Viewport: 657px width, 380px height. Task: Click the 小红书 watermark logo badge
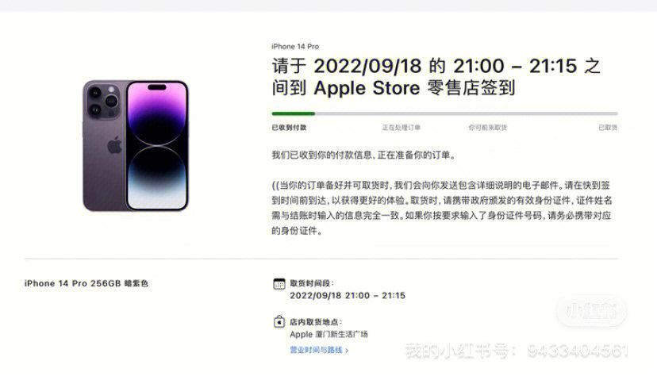592,311
